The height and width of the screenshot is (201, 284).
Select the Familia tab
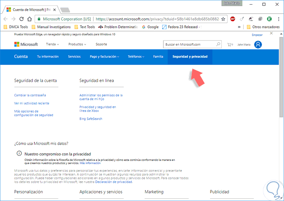(x=158, y=56)
